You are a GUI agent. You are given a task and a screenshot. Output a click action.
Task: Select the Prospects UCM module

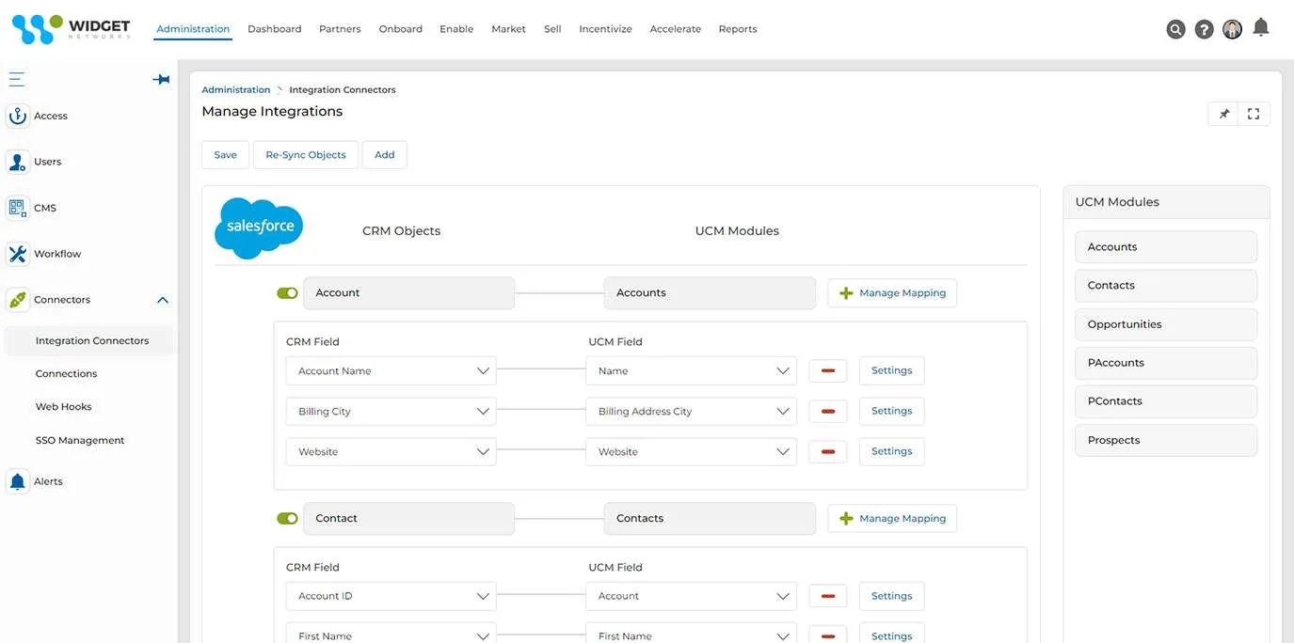1166,440
